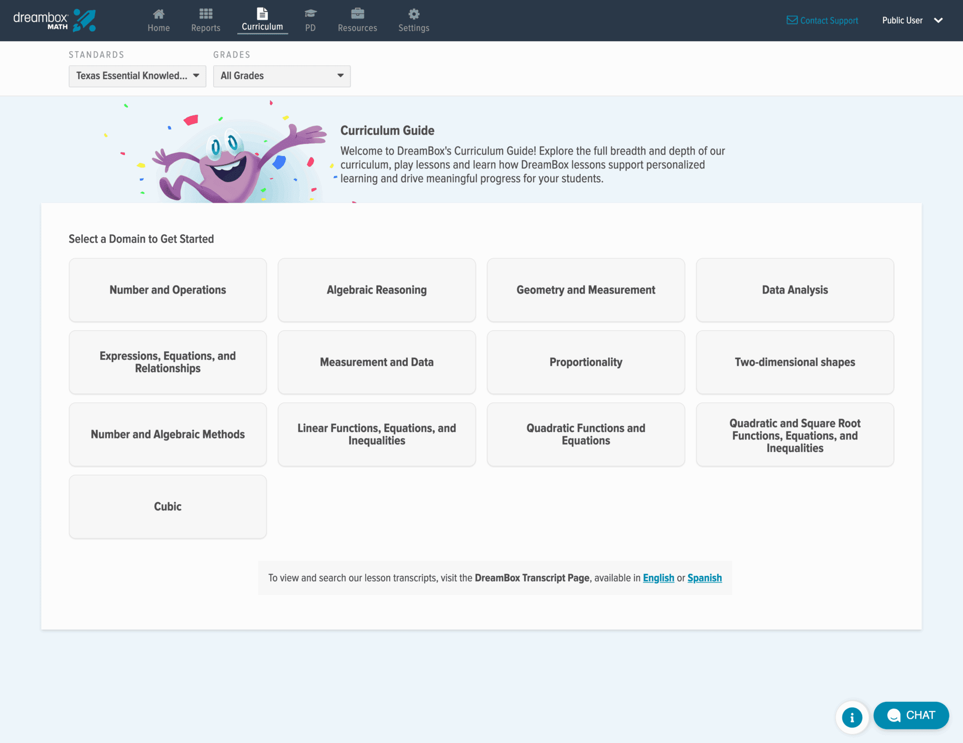
Task: Open the English transcript link
Action: [x=658, y=578]
